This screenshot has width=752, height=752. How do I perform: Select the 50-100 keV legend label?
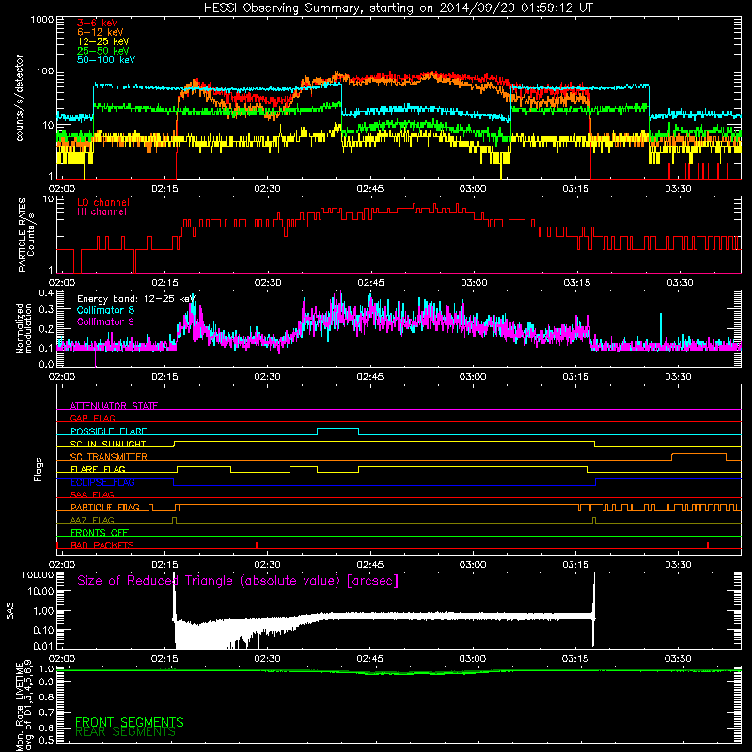tap(105, 60)
